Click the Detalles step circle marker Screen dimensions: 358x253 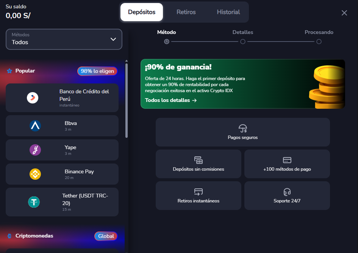(x=243, y=42)
